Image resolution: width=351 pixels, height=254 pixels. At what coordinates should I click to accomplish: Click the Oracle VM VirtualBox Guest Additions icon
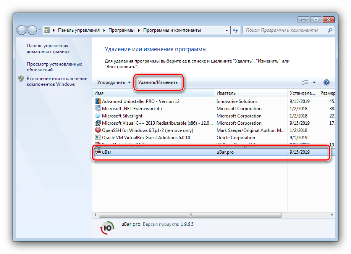tap(98, 138)
